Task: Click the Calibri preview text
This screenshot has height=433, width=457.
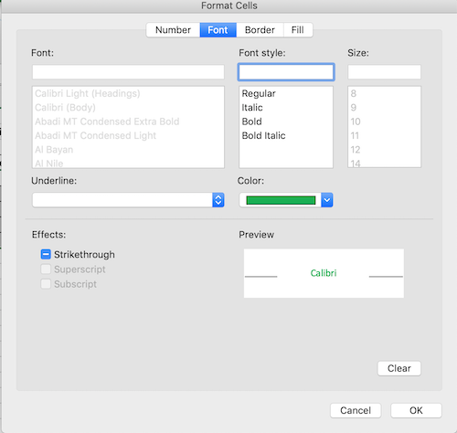Action: pos(324,273)
